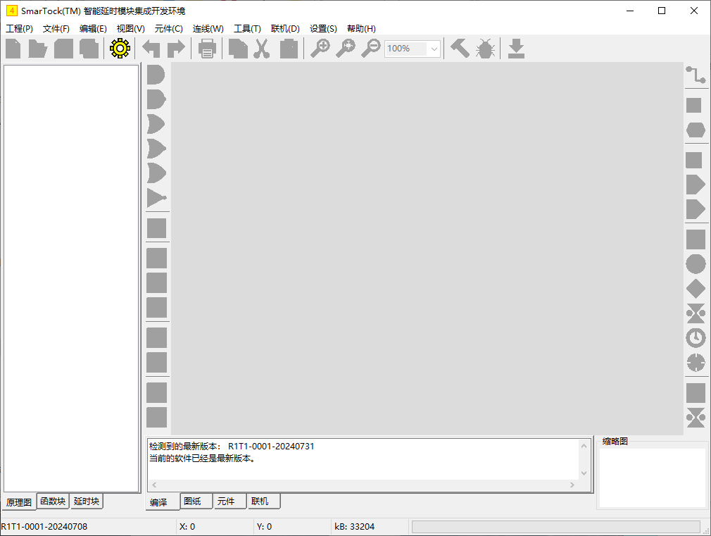711x536 pixels.
Task: Click the 缩略图 thumbnail preview area
Action: pyautogui.click(x=653, y=478)
